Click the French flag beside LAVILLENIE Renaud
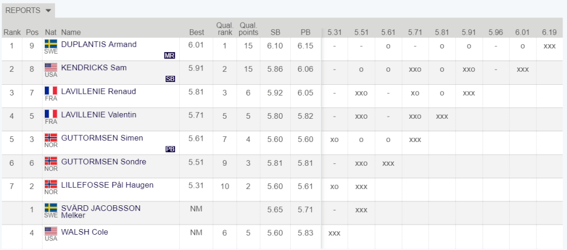 (51, 90)
